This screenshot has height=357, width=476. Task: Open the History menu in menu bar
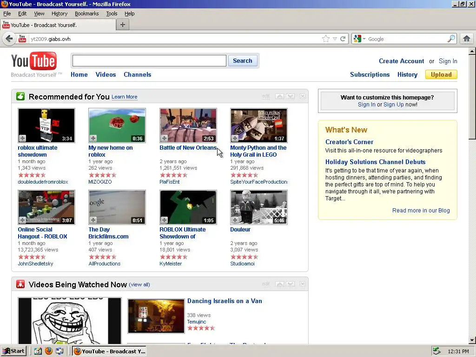[x=59, y=13]
